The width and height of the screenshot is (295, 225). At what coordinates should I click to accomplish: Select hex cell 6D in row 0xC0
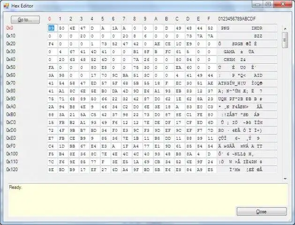coord(210,122)
